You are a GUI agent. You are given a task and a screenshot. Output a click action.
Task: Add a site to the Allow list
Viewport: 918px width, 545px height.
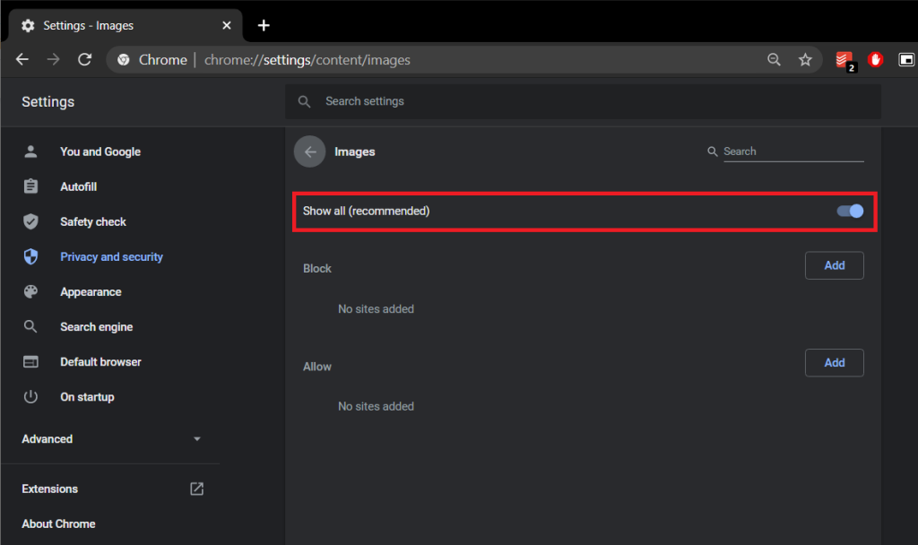834,363
